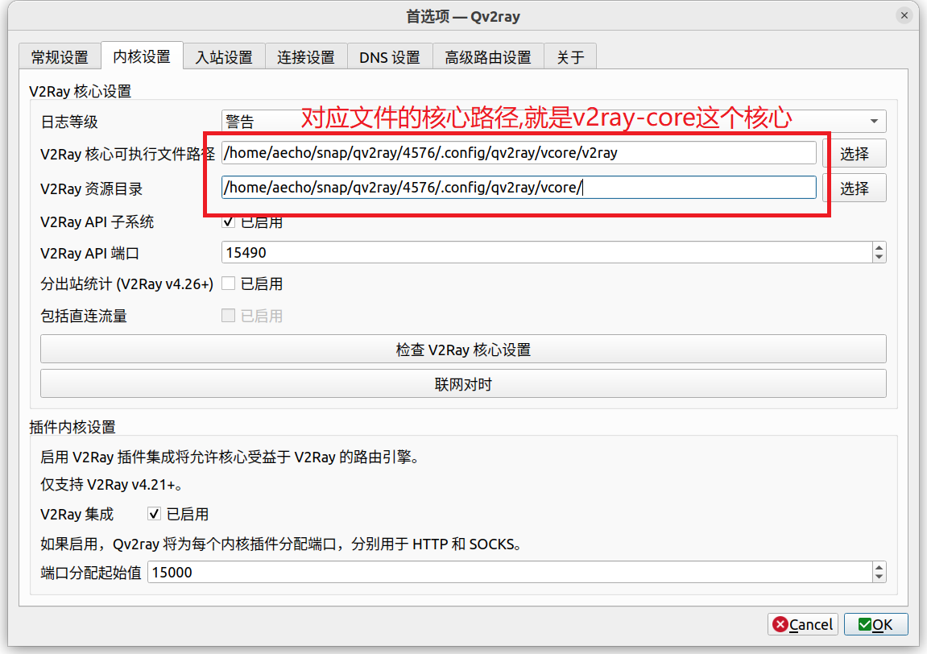Uncheck the V2Ray 集成 checkbox
The height and width of the screenshot is (654, 927).
(155, 514)
